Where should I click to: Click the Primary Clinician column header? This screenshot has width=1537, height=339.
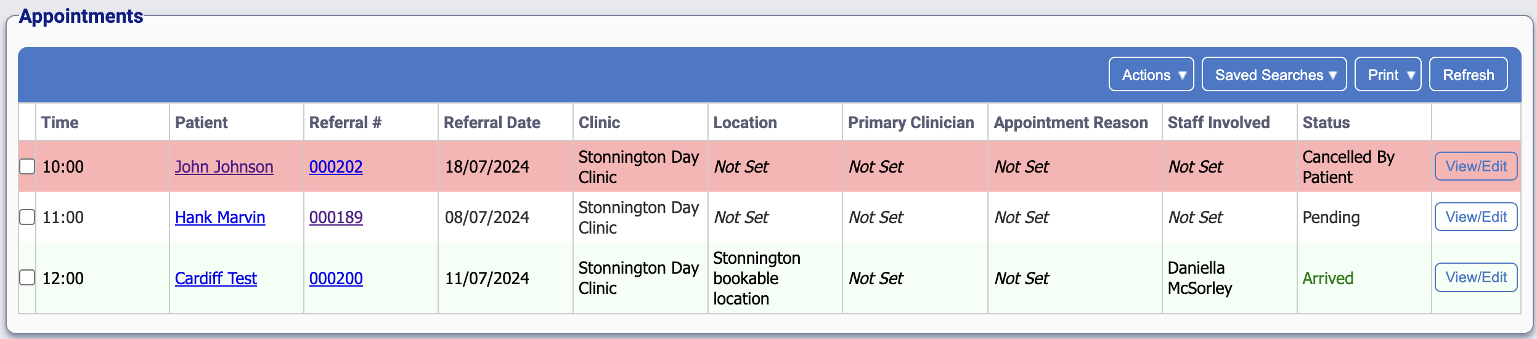pos(911,123)
